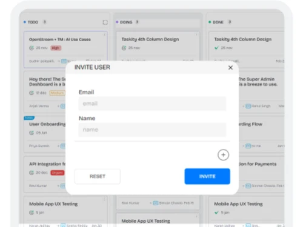Click mail icon next to Sanjay Chawla
This screenshot has height=227, width=303.
point(156,203)
